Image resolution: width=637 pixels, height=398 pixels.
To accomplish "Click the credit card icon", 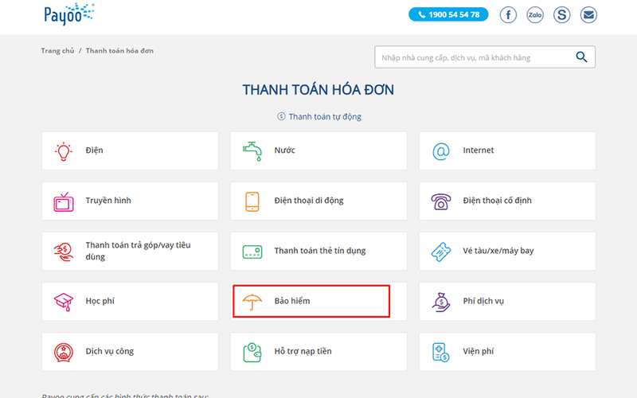I will coord(252,252).
